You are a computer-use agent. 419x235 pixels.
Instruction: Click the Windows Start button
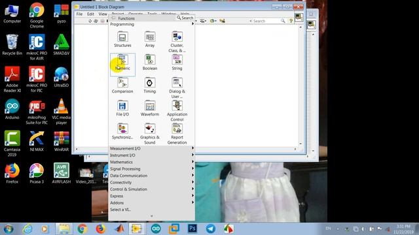click(x=9, y=229)
